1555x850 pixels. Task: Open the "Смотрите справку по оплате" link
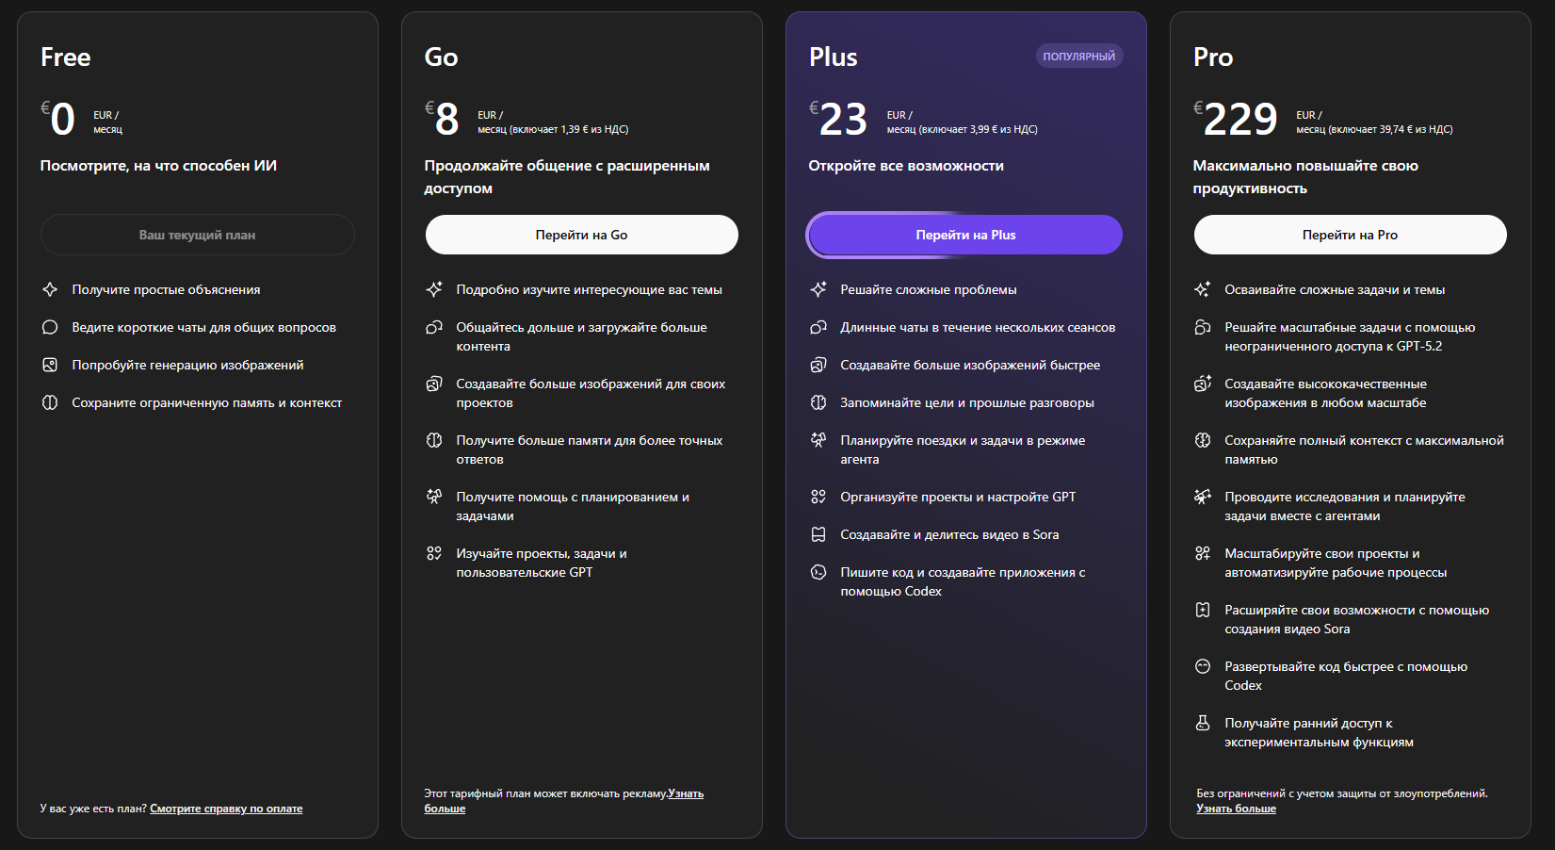point(226,809)
